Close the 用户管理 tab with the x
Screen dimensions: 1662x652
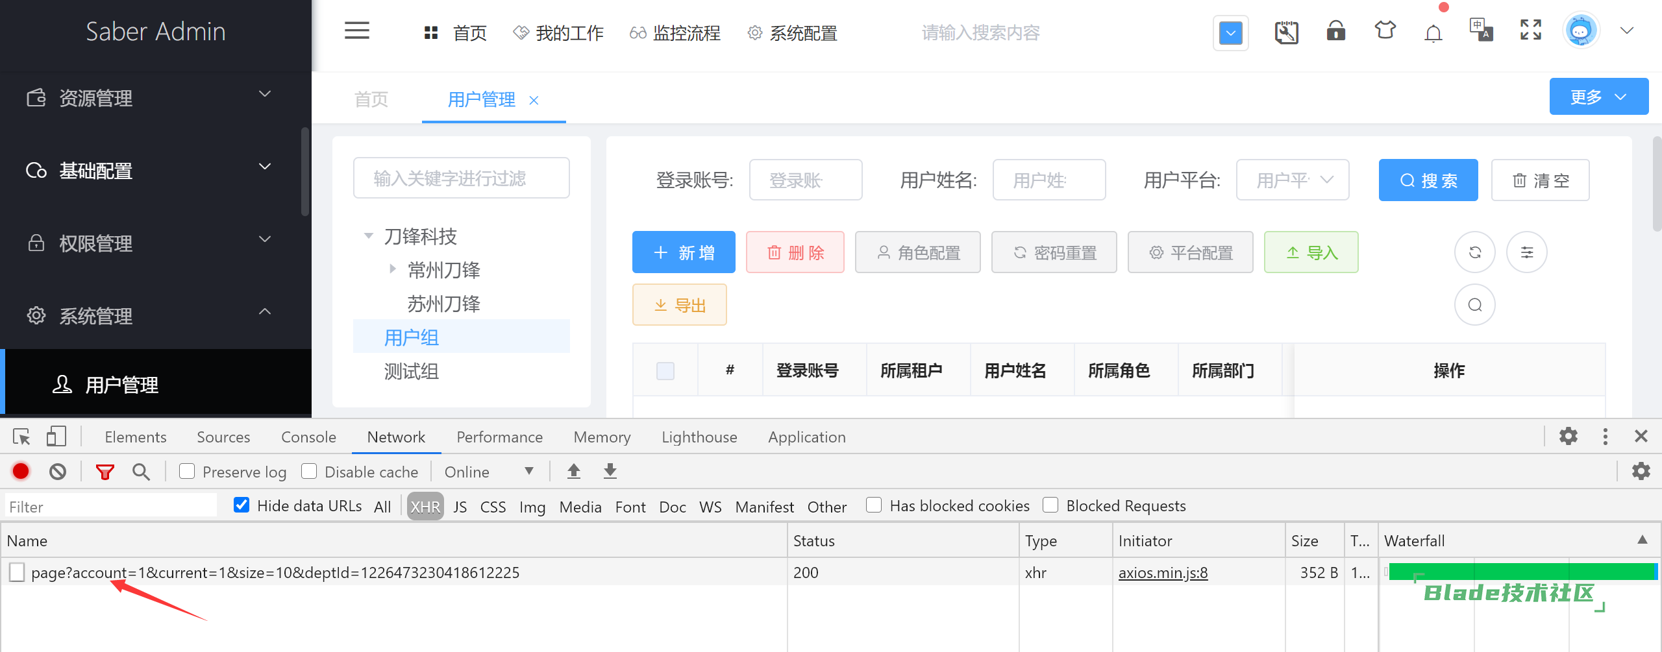pyautogui.click(x=534, y=100)
